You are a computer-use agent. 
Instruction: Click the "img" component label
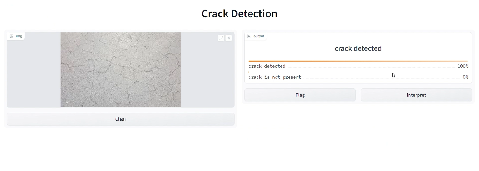point(19,36)
